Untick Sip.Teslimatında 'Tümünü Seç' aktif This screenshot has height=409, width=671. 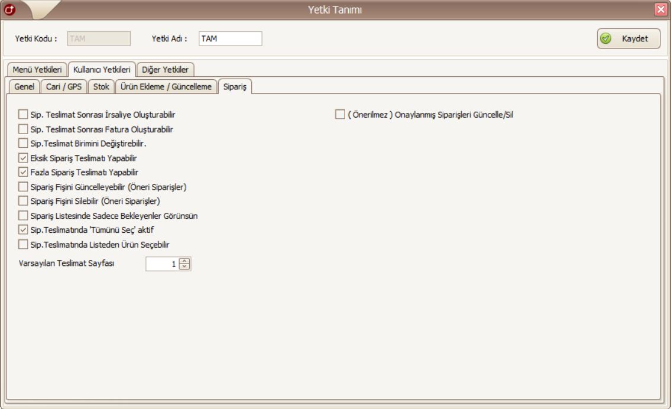[23, 230]
